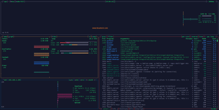Cycle the mode:full view setting
This screenshot has width=219, height=110.
[x=20, y=1]
